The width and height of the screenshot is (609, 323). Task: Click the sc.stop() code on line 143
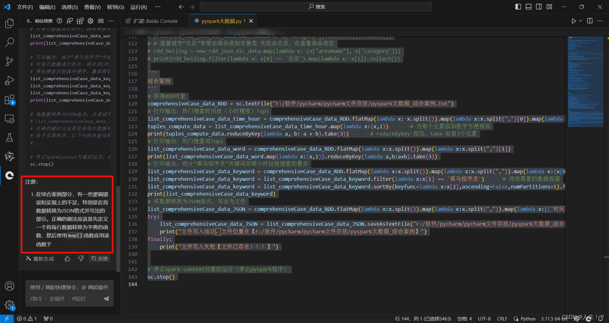[x=161, y=277]
